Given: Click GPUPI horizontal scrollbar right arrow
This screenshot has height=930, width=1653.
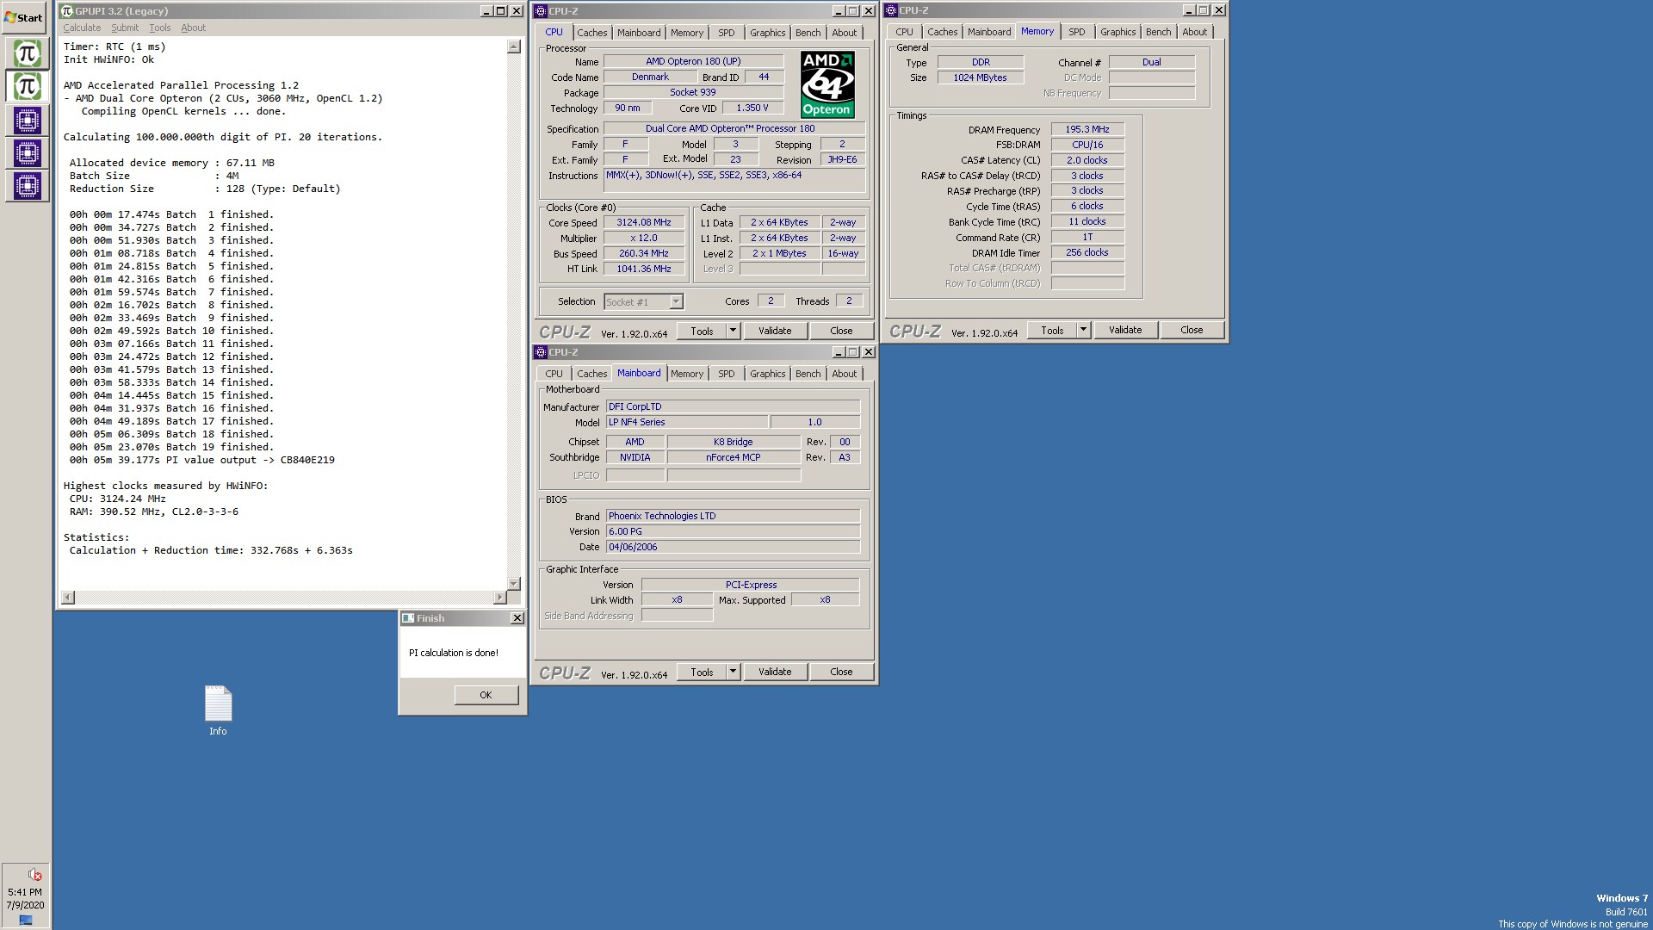Looking at the screenshot, I should click(499, 597).
